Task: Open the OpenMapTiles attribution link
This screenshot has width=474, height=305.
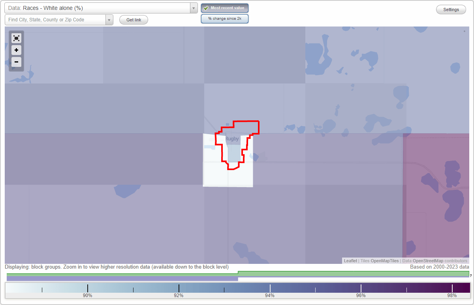Action: [x=384, y=261]
